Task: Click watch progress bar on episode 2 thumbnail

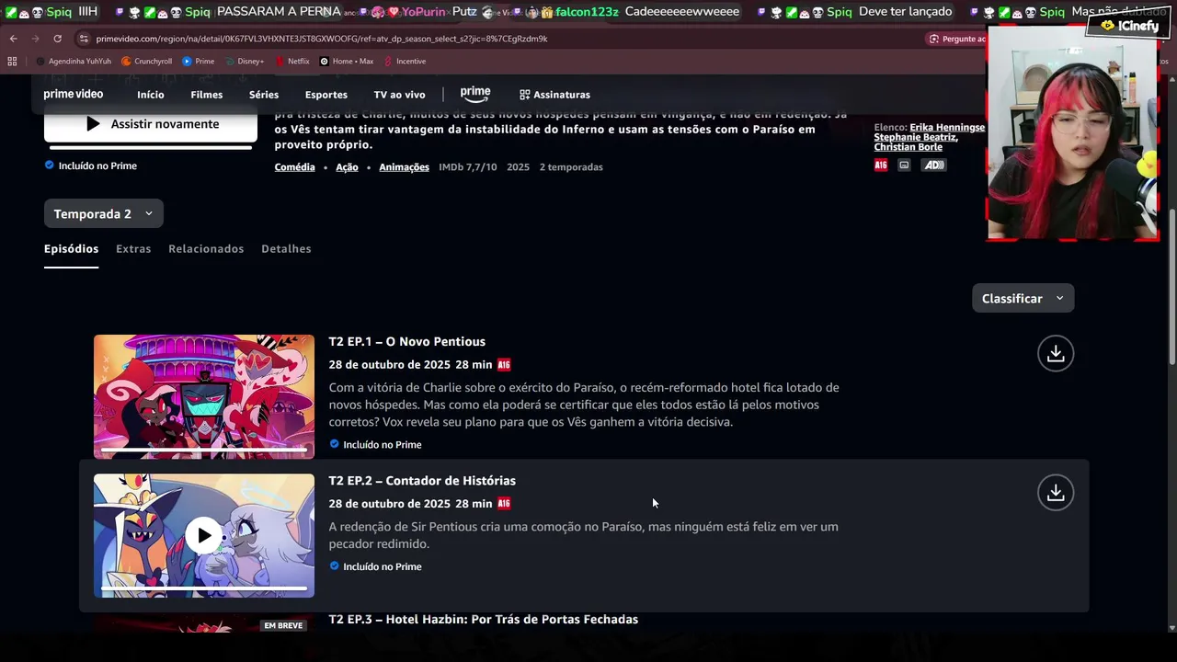Action: (204, 588)
